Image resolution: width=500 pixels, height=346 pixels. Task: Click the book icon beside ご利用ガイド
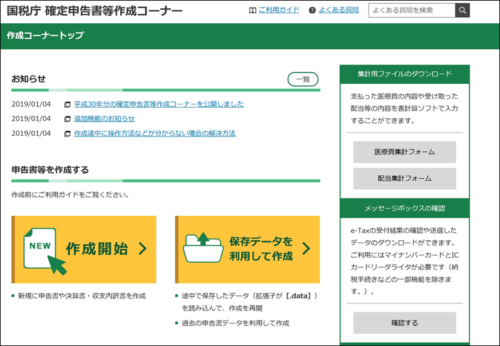pyautogui.click(x=252, y=11)
